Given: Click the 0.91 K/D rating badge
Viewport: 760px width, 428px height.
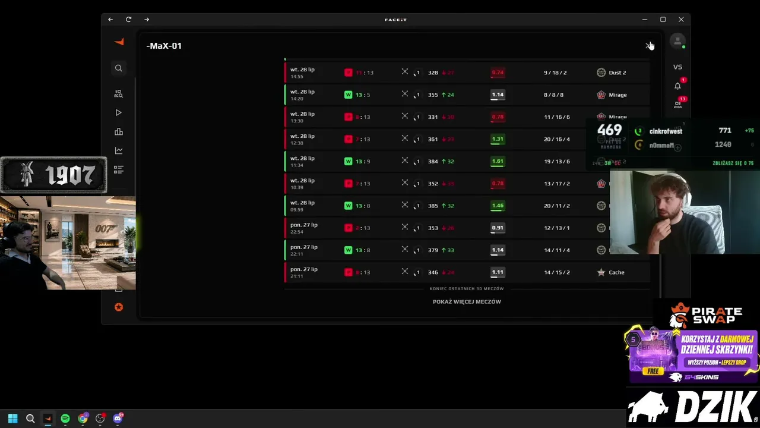Looking at the screenshot, I should (x=498, y=228).
